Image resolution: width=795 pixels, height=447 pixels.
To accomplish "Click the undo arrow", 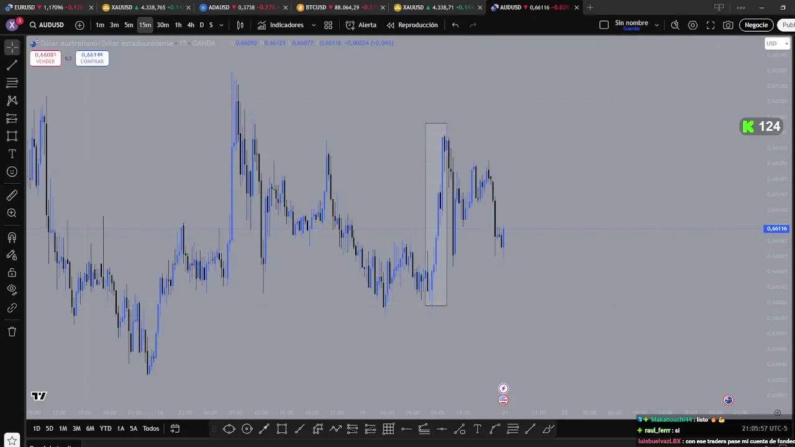I will coord(455,25).
